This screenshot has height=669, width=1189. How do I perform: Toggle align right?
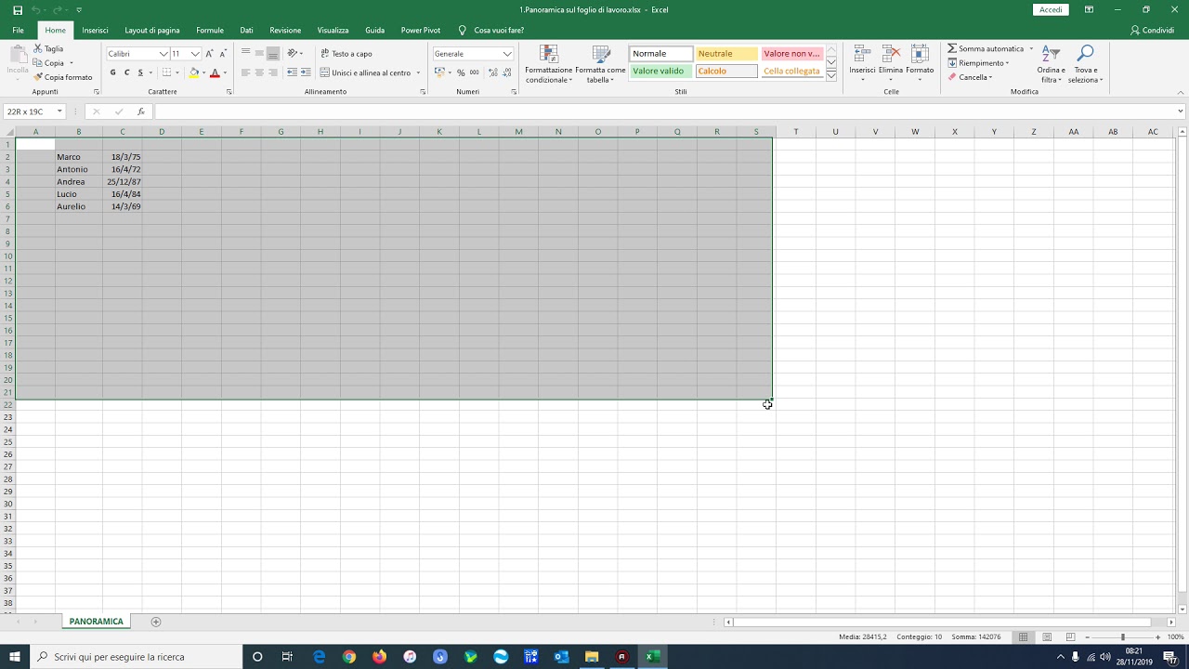click(273, 72)
